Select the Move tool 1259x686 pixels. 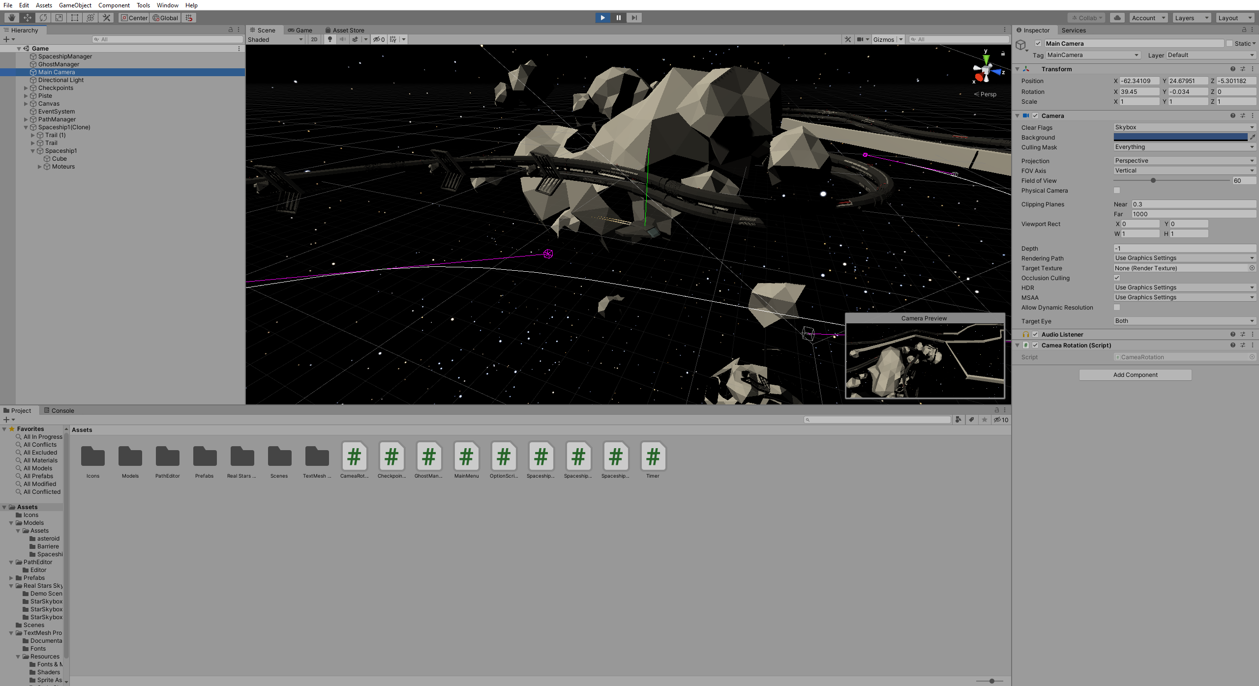pos(28,18)
